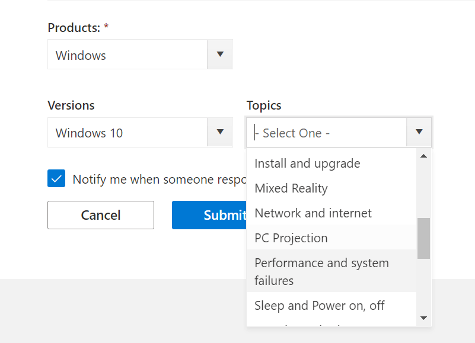Screen dimensions: 475x343
Task: Choose PC Projection topic
Action: coord(331,238)
